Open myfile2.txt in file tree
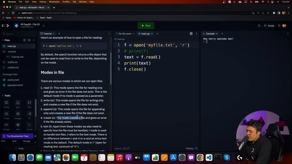Viewport: 292px width, 164px height. click(x=13, y=67)
